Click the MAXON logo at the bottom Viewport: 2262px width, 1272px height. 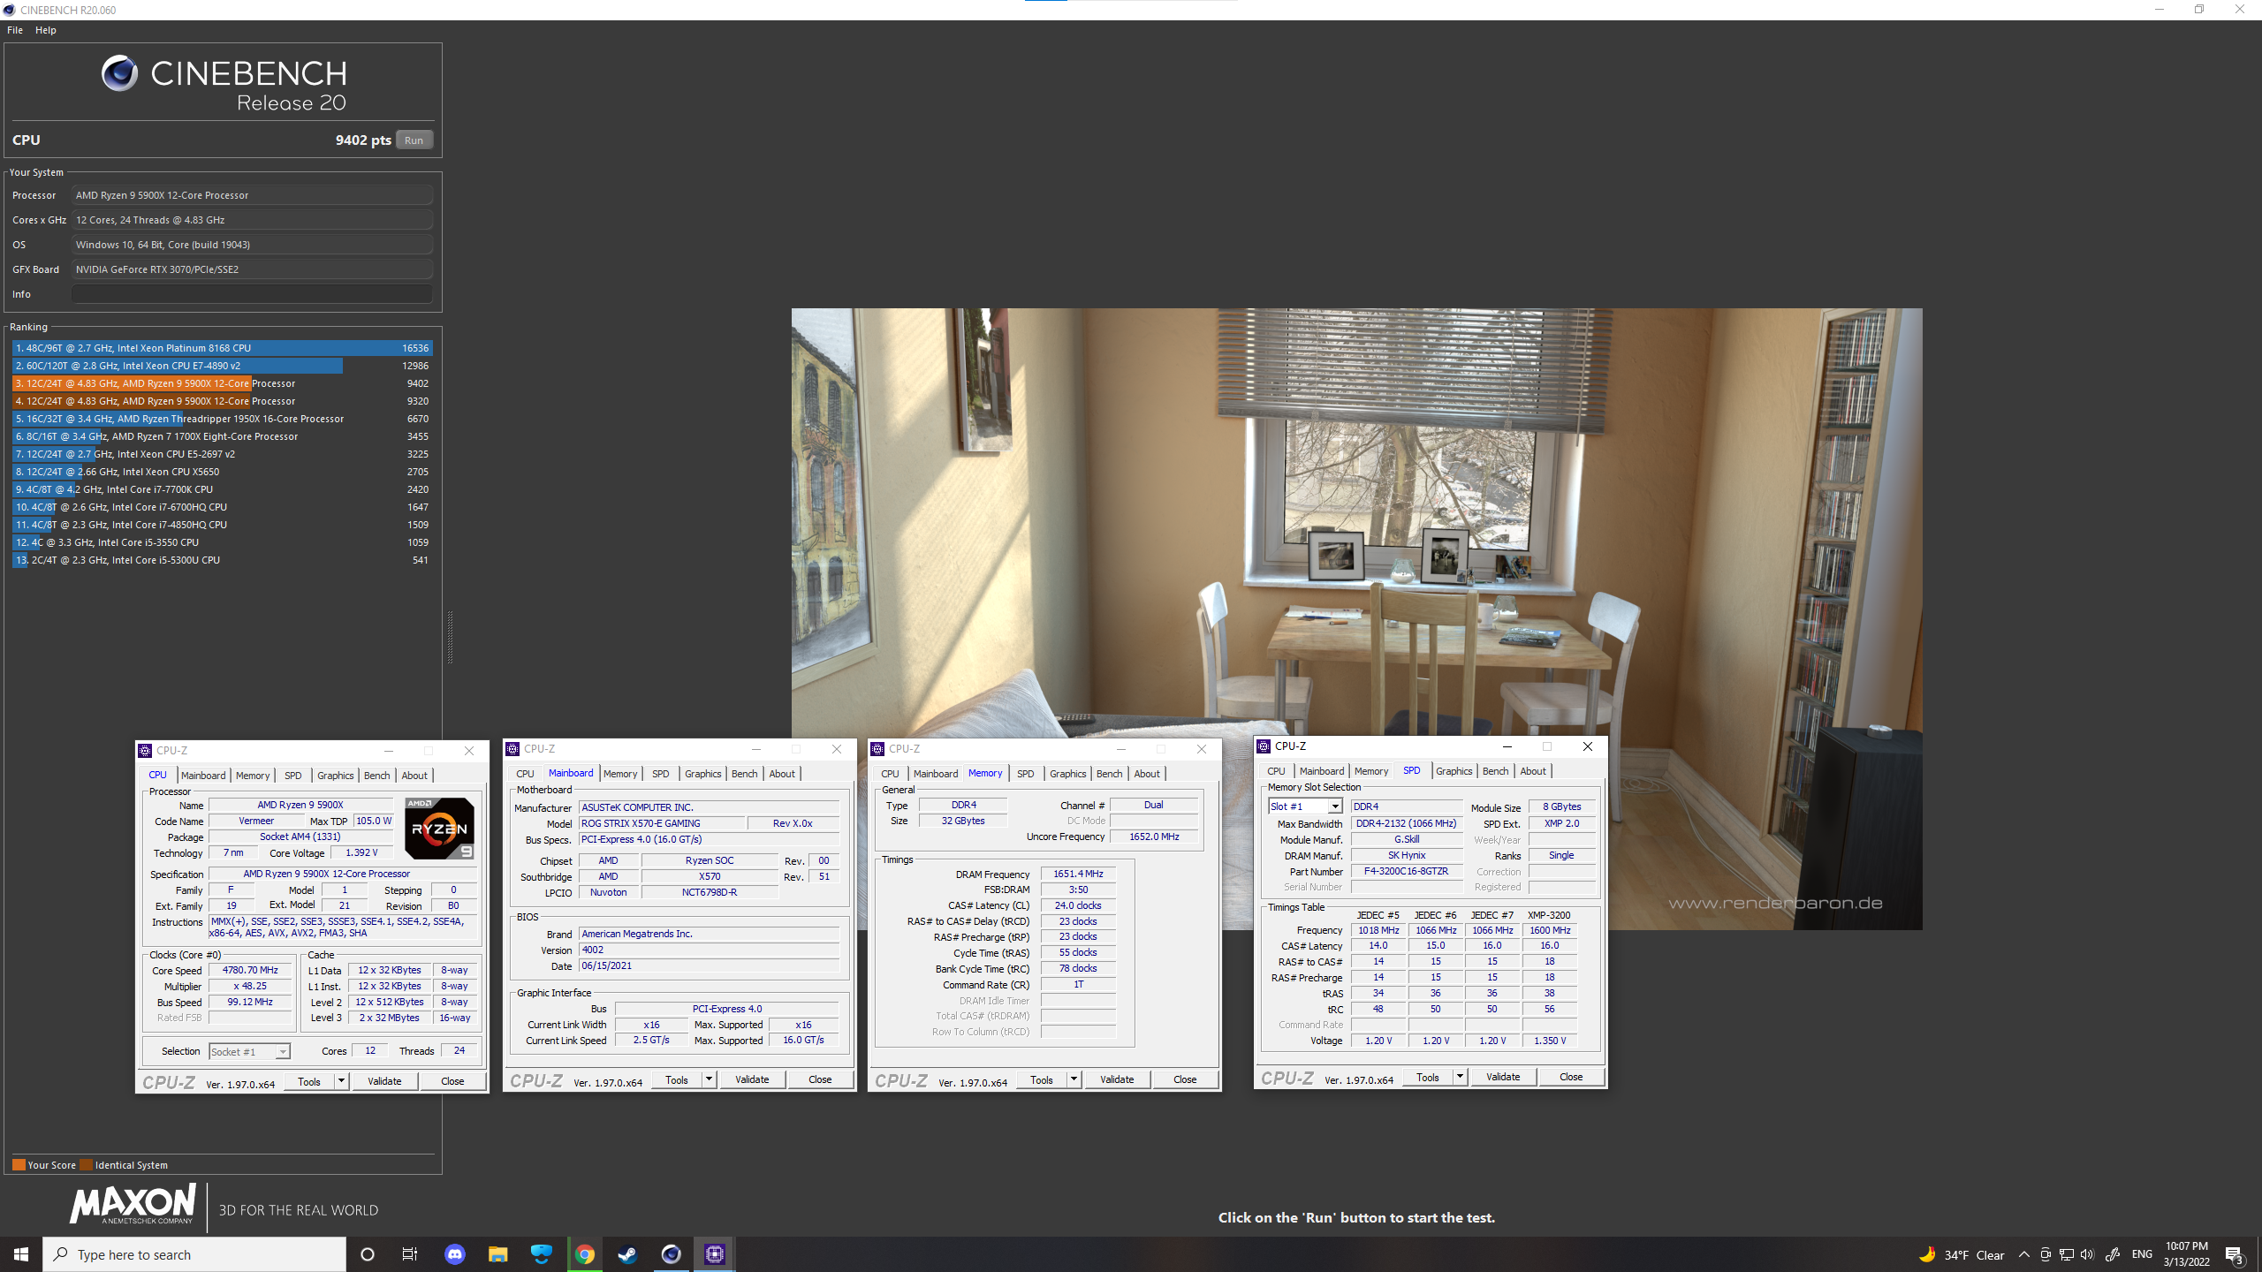(133, 1206)
